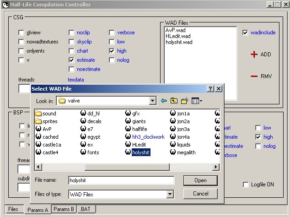290x217 pixels.
Task: Click the File name text field
Action: (121, 180)
